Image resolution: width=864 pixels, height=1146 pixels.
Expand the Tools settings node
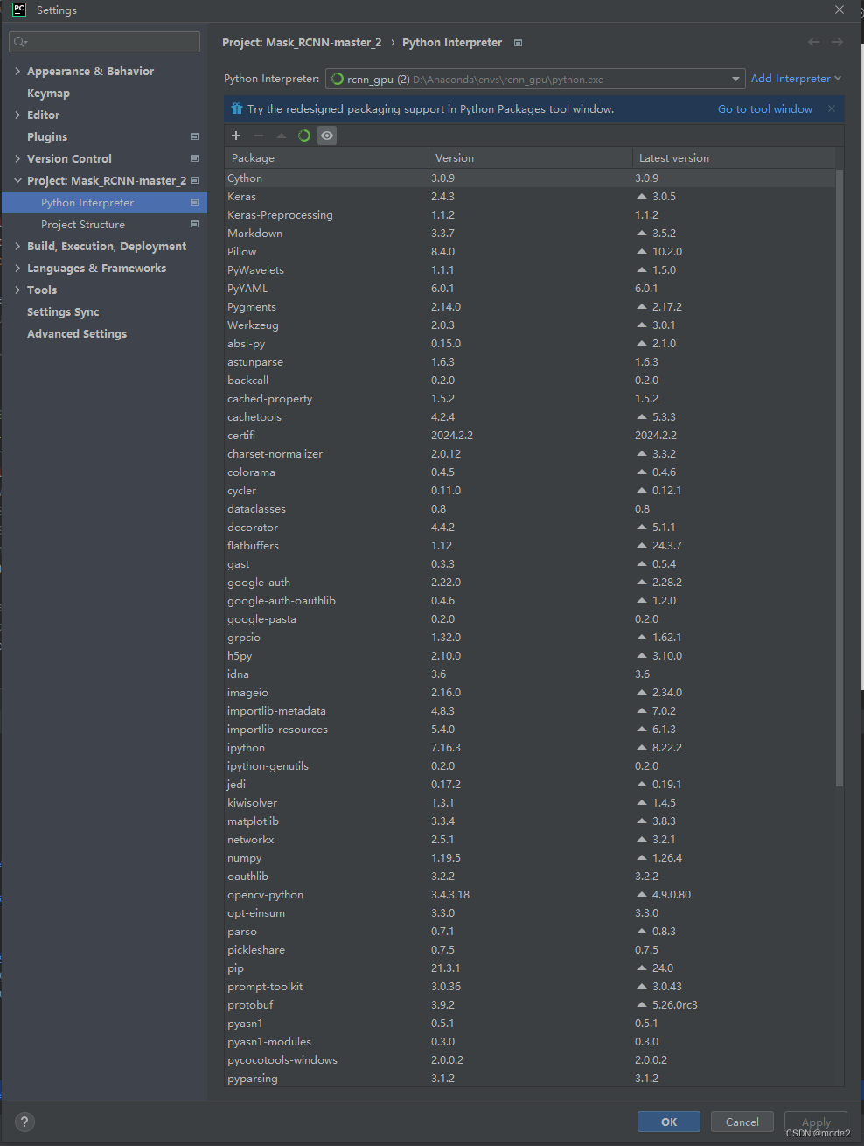[x=17, y=290]
